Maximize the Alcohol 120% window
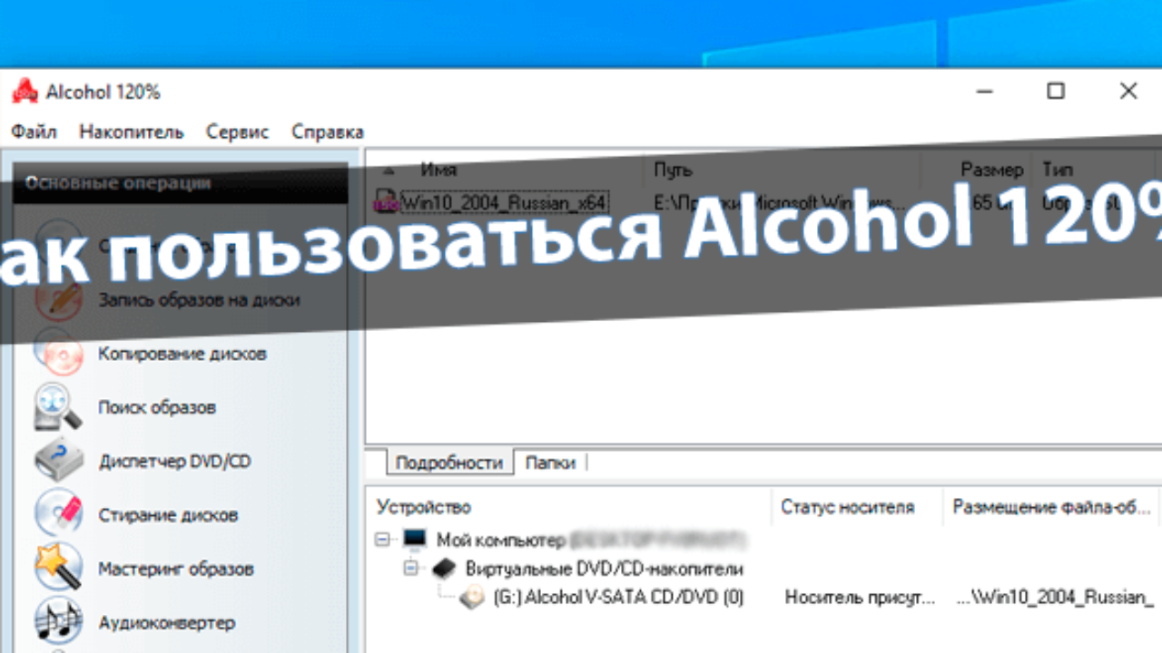The image size is (1162, 653). 1055,91
